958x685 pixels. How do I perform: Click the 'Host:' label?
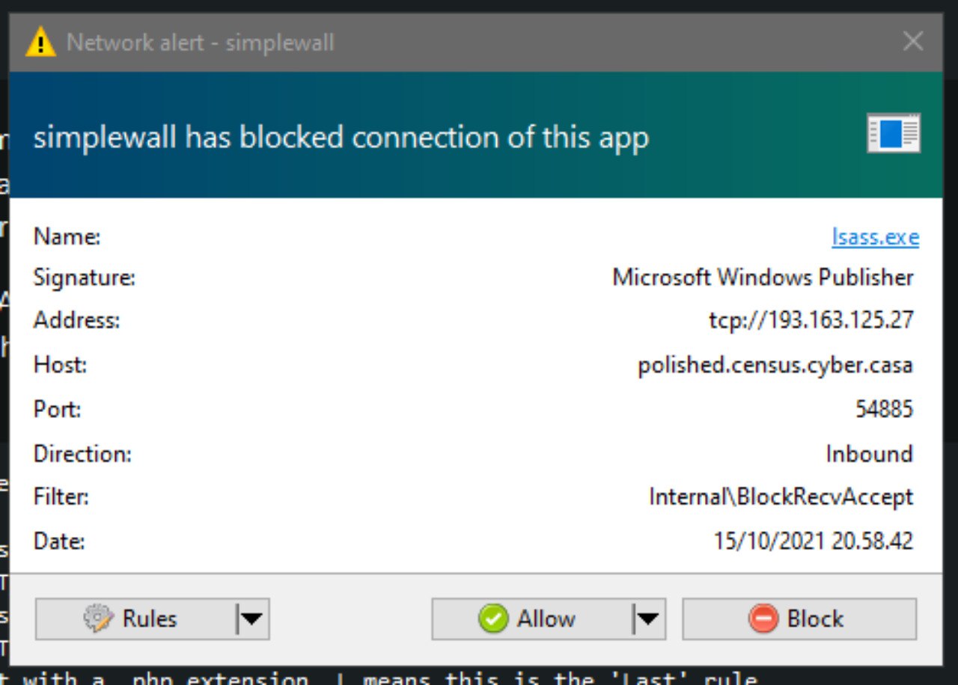click(61, 365)
